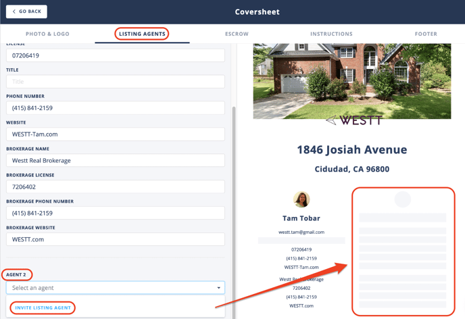Click WESTT.com text in preview
465x319 pixels.
[x=301, y=305]
